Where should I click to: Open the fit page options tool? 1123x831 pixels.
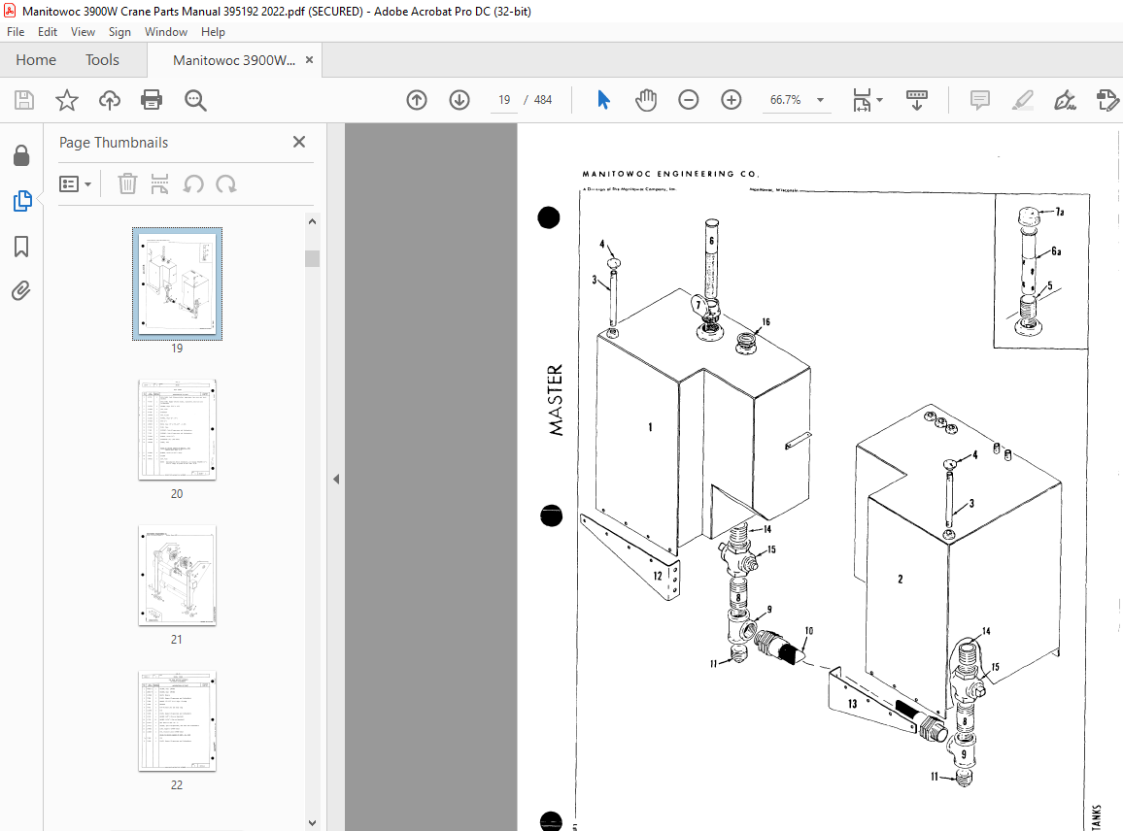click(x=862, y=100)
